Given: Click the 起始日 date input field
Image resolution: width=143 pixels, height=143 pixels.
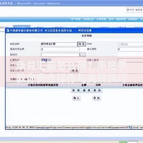Looking at the screenshot, I should point(60,55).
